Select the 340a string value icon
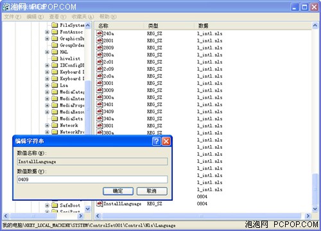This screenshot has height=231, width=321. pos(100,119)
